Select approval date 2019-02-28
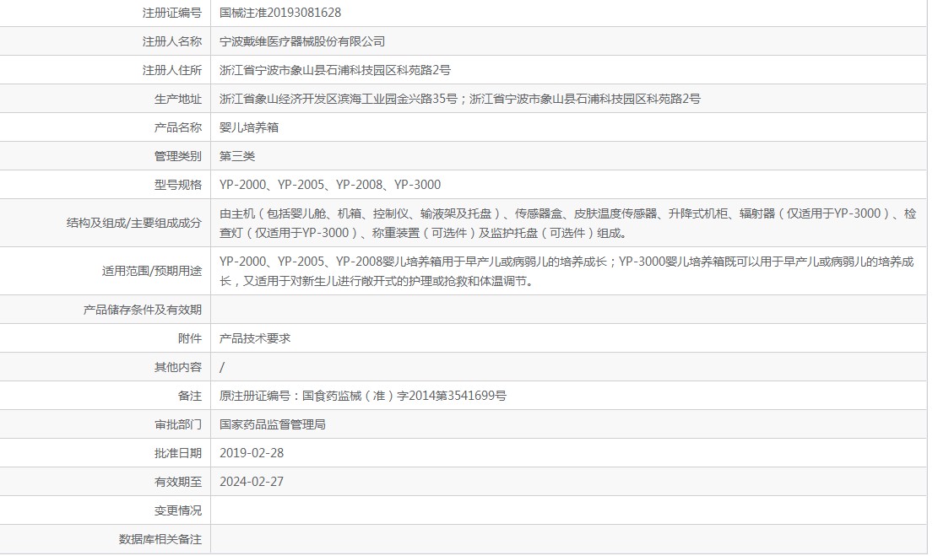The width and height of the screenshot is (938, 556). 252,453
